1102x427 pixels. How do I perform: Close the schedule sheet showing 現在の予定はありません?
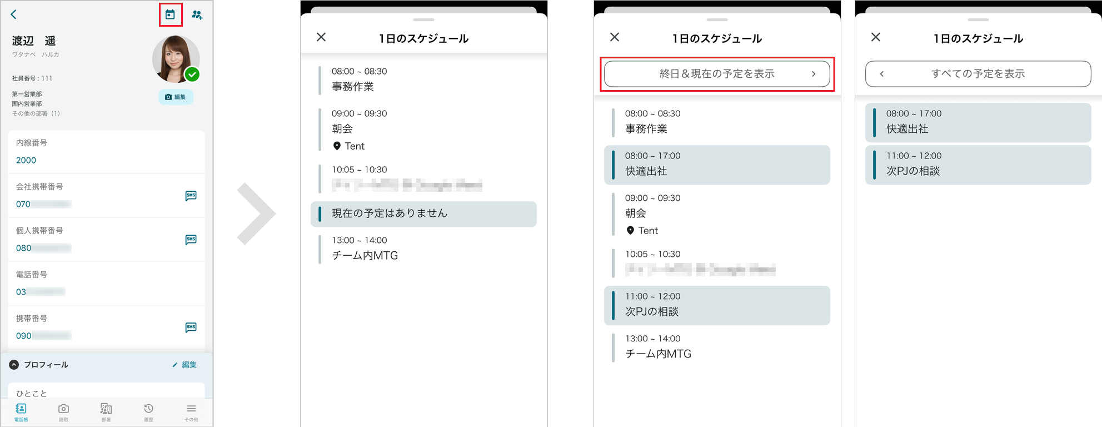(321, 37)
